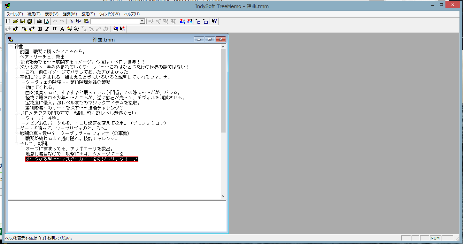Select the row オーブに捕まってる、アリギエーリを救出。
Image resolution: width=463 pixels, height=244 pixels.
[x=69, y=149]
